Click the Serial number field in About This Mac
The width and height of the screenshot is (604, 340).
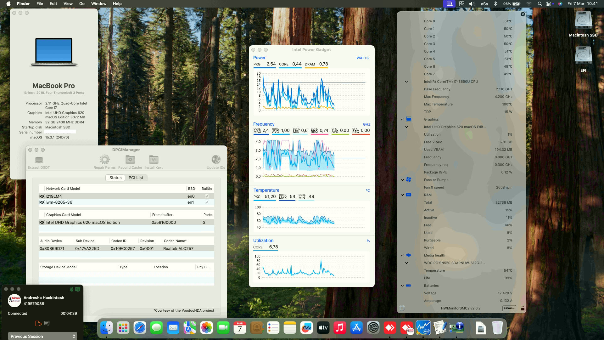click(x=60, y=132)
